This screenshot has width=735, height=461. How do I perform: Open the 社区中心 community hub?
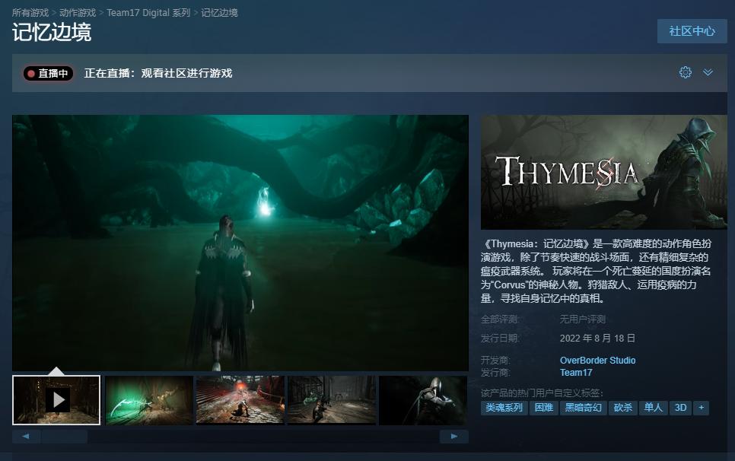point(692,31)
